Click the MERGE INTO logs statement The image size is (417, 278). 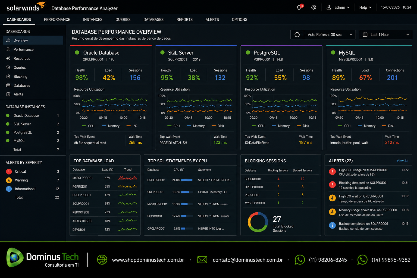coord(211,229)
